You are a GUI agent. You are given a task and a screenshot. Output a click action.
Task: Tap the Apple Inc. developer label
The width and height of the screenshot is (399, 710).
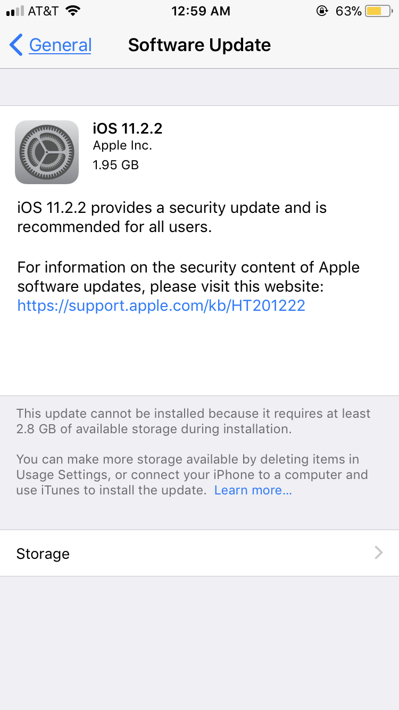pos(122,145)
